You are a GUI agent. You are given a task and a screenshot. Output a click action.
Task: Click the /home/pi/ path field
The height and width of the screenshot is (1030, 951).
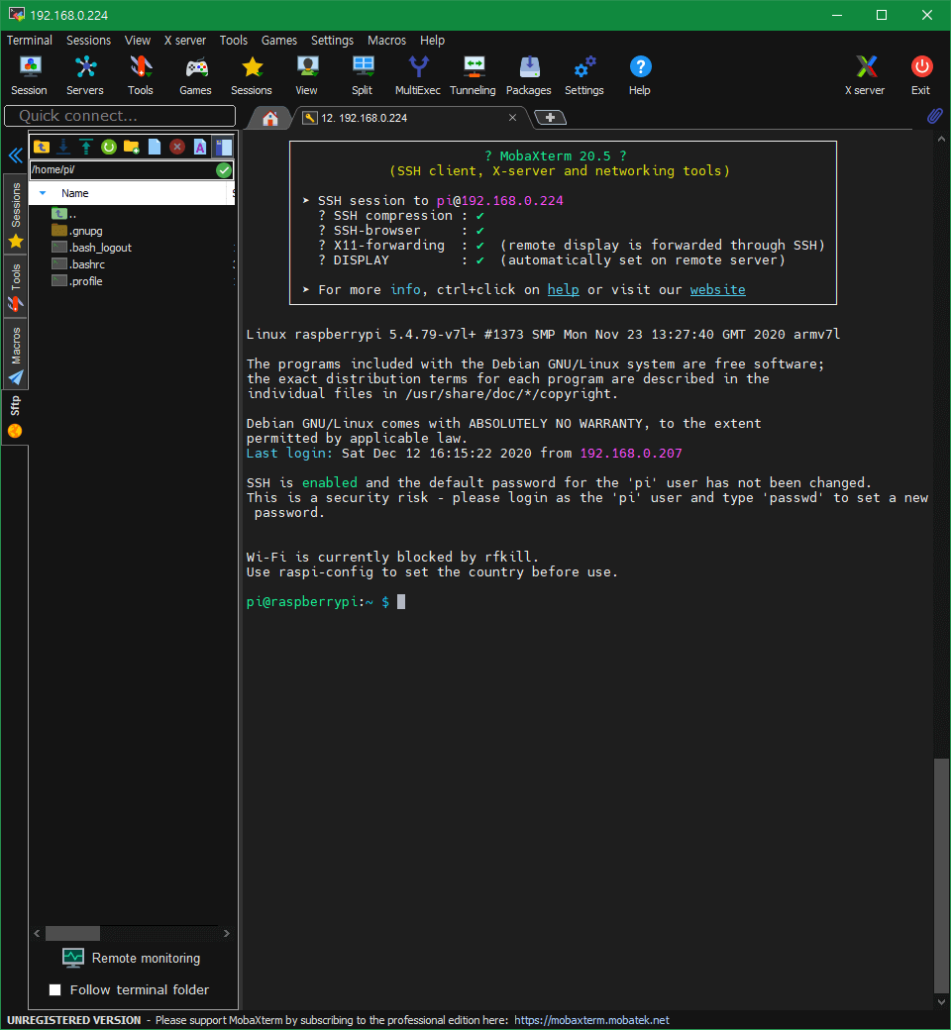click(x=123, y=170)
